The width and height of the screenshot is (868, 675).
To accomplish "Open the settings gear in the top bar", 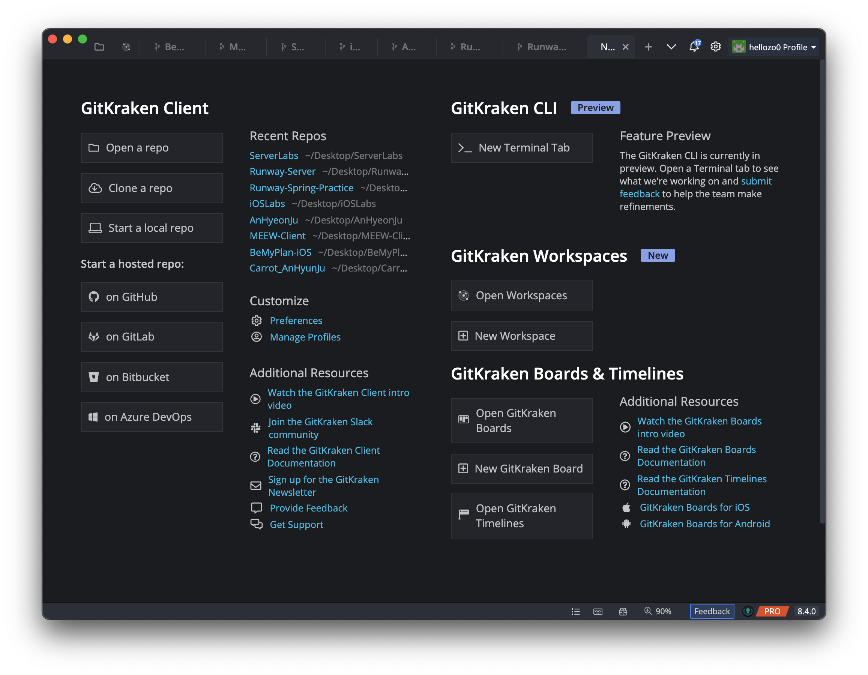I will [715, 47].
